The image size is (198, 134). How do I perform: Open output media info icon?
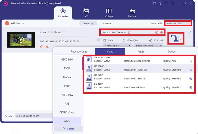[157, 32]
